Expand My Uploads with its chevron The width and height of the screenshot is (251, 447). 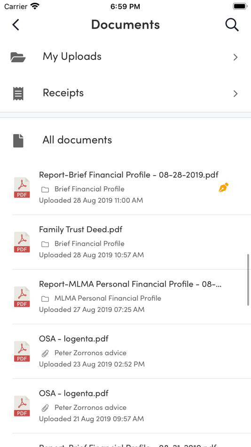[235, 57]
